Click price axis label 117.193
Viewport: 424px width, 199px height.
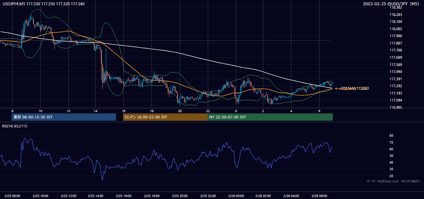point(396,93)
